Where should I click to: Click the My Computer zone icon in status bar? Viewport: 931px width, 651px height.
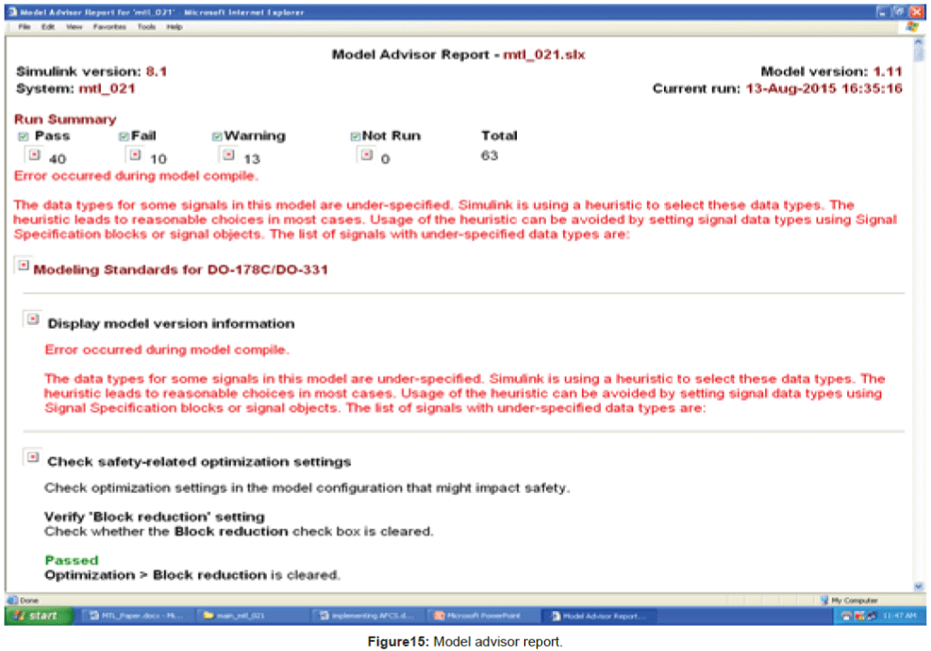point(825,600)
